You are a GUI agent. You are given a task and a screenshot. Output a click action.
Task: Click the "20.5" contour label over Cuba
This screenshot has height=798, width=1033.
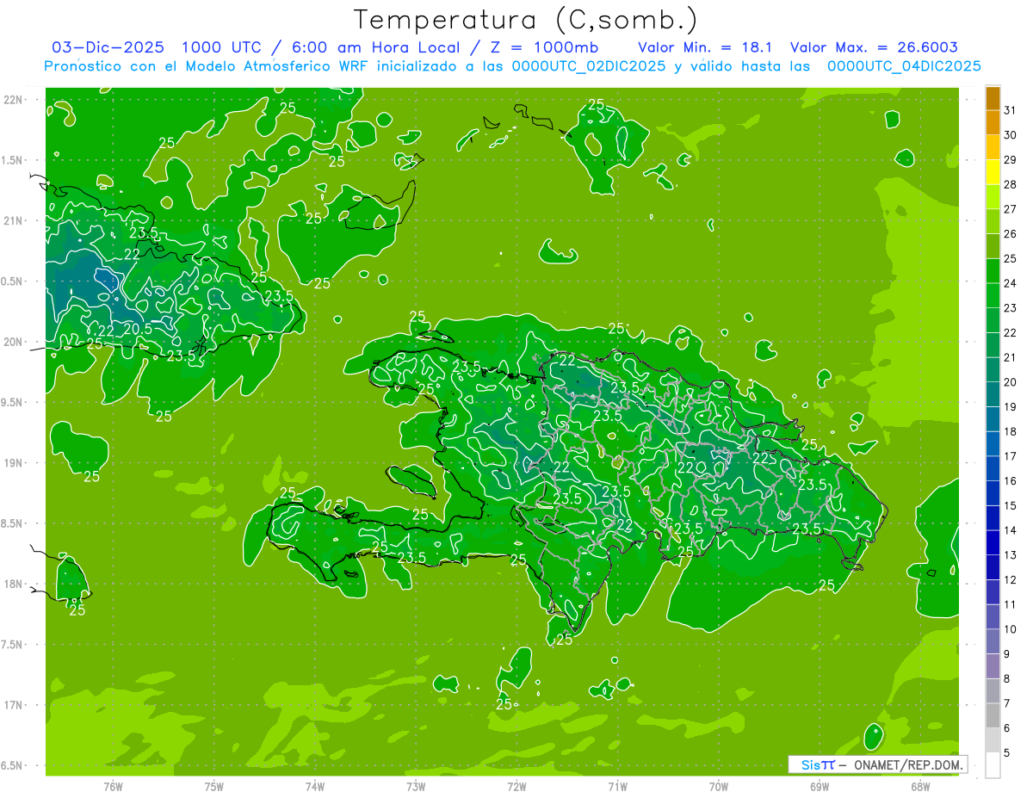[x=137, y=328]
